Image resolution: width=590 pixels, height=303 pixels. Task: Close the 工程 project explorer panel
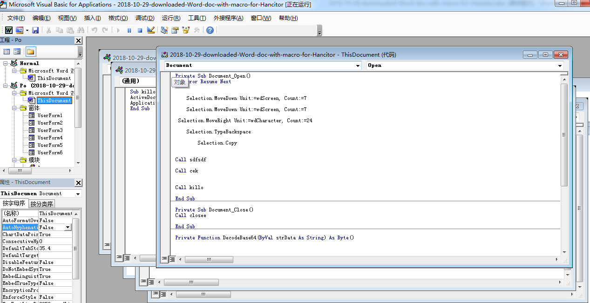coord(78,40)
